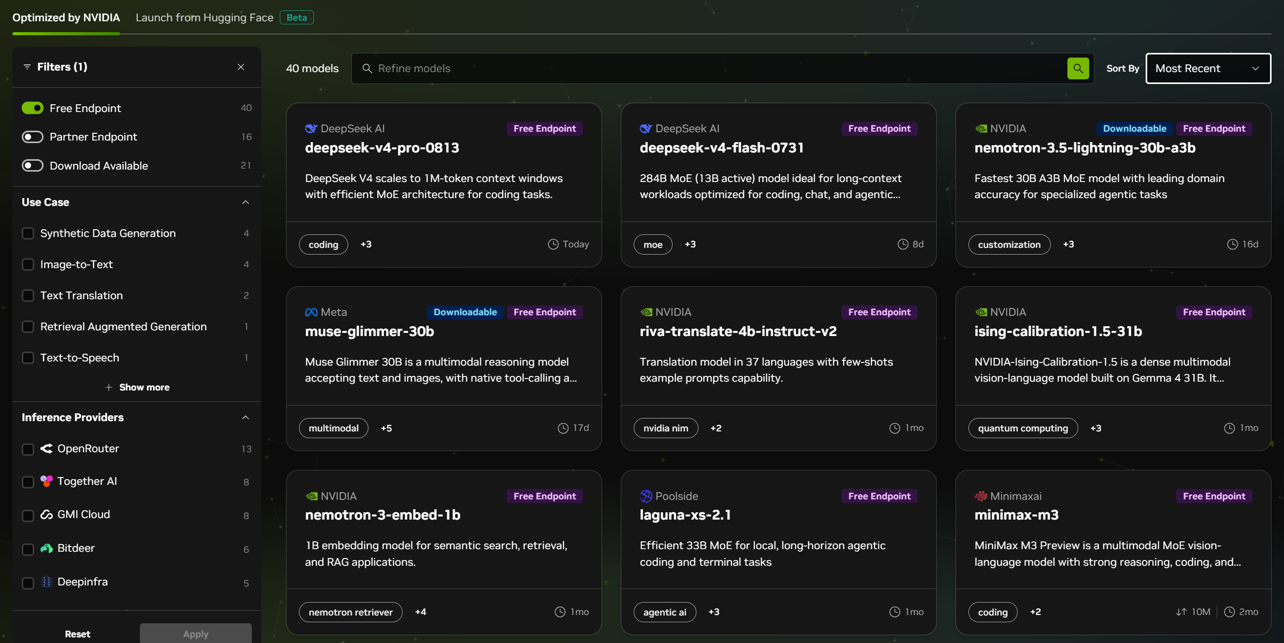Check Retrieval Augmented Generation checkbox

pos(28,327)
